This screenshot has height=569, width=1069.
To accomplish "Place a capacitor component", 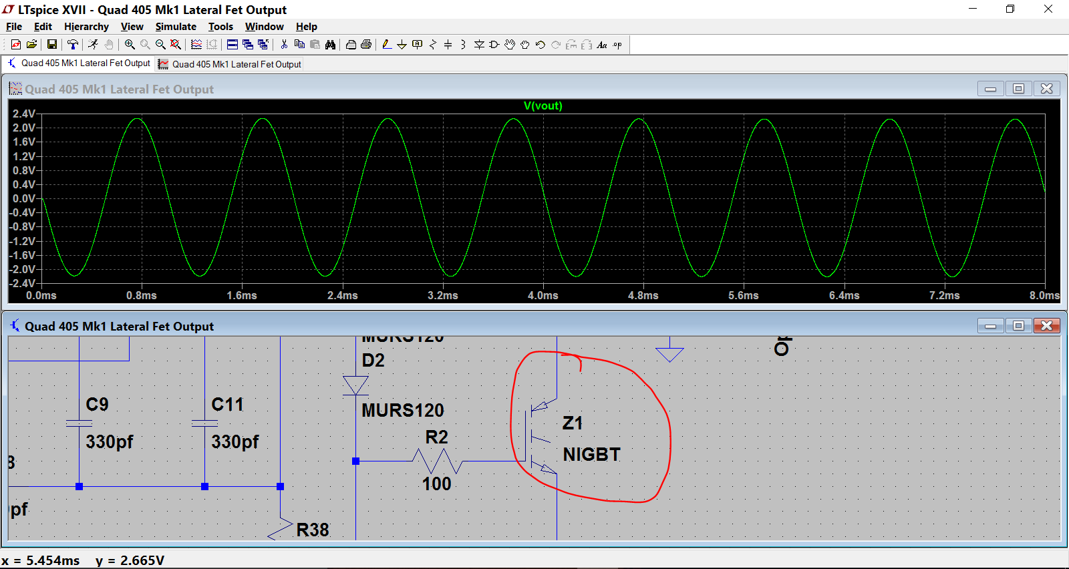I will coord(448,45).
